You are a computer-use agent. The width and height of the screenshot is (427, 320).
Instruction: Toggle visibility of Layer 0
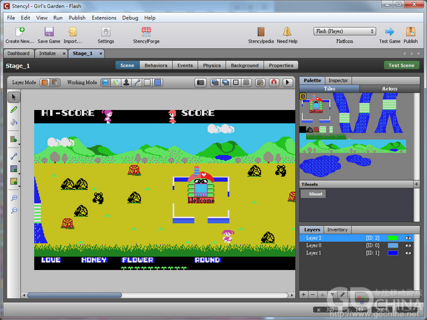[408, 245]
